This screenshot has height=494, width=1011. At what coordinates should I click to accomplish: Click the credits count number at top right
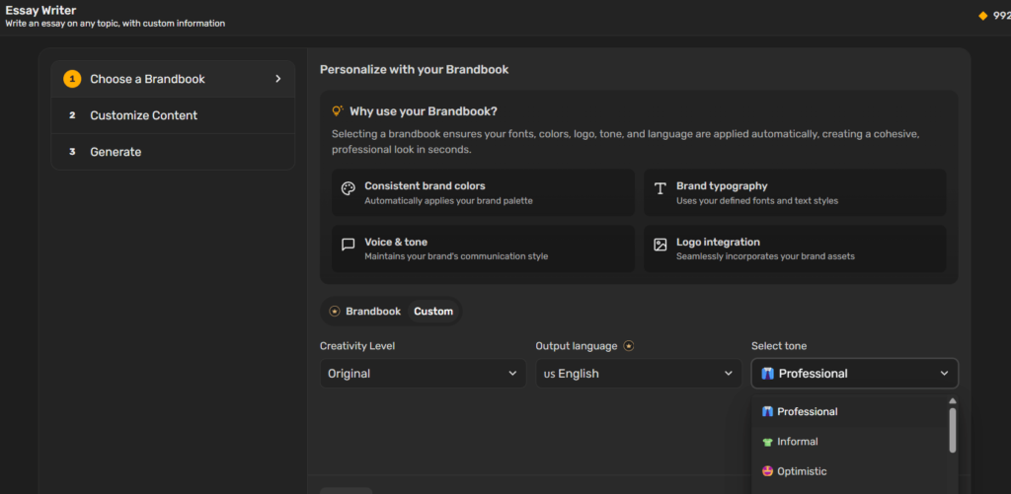(1001, 16)
